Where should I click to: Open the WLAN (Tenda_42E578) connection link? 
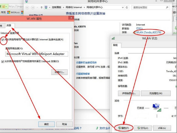149,32
